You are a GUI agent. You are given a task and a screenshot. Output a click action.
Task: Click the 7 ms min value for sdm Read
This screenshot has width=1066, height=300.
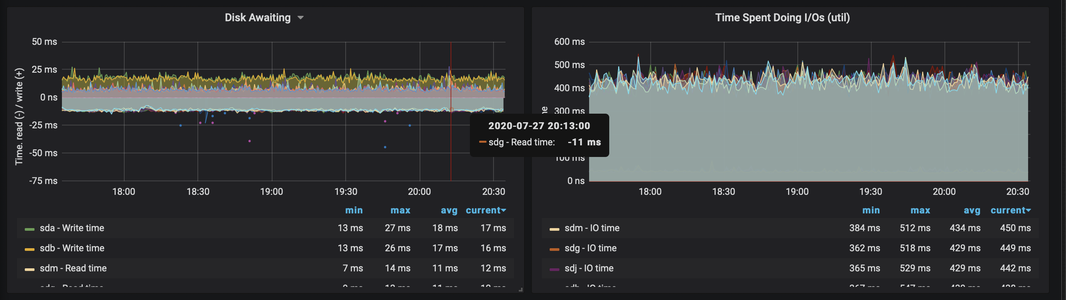pos(353,268)
